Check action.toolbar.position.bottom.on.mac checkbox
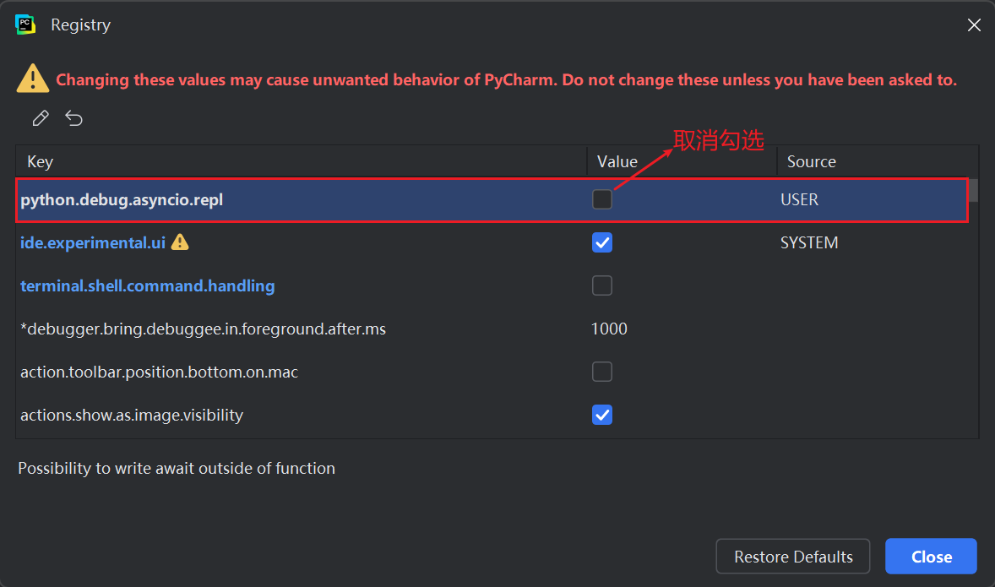The image size is (995, 587). [602, 372]
